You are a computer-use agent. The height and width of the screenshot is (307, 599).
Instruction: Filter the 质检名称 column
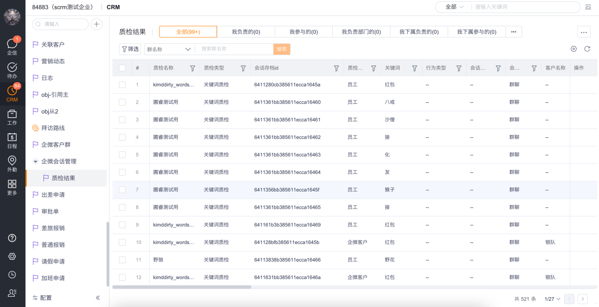point(193,68)
